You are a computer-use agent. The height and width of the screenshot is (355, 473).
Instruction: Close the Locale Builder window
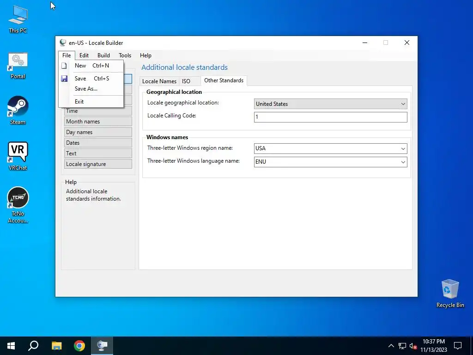406,43
